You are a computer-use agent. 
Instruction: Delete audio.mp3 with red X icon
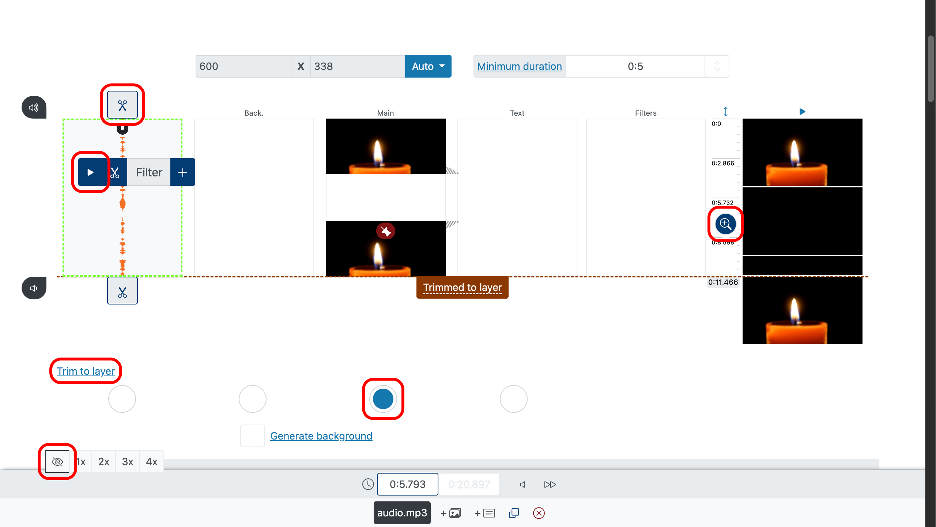point(539,513)
